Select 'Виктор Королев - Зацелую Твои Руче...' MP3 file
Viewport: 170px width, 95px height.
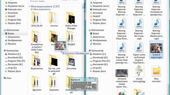122,28
